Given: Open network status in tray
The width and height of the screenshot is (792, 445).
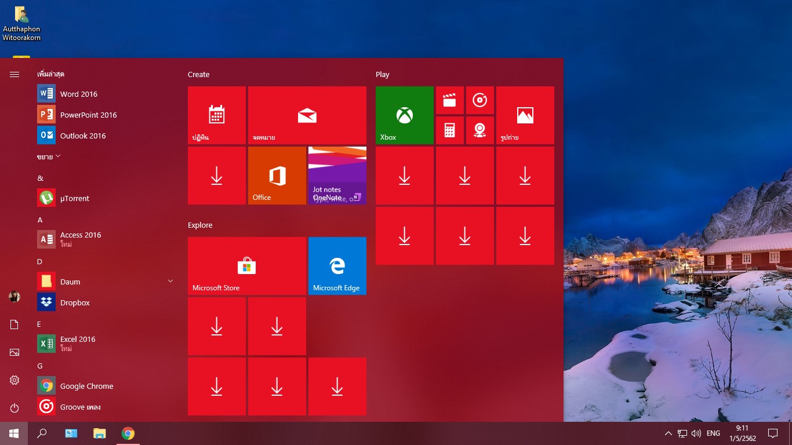Looking at the screenshot, I should coord(682,433).
